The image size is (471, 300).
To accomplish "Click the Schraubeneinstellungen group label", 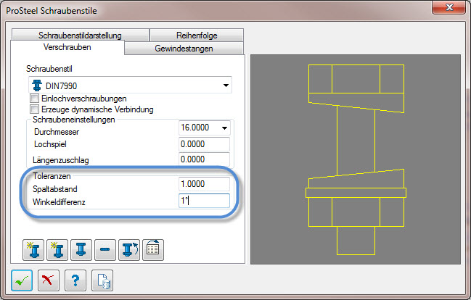I will (74, 120).
